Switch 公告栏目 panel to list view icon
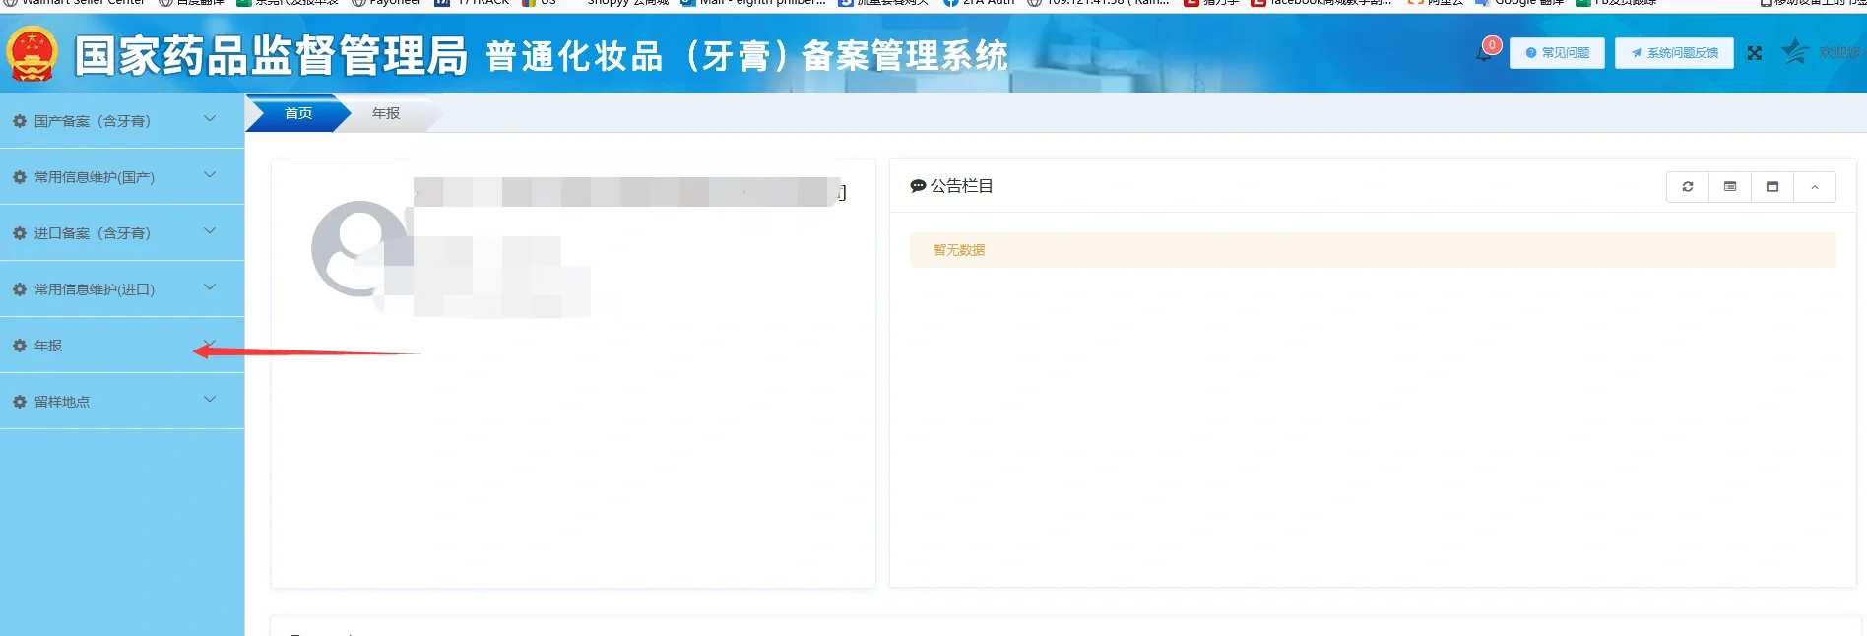Screen dimensions: 1867x636 point(1730,187)
